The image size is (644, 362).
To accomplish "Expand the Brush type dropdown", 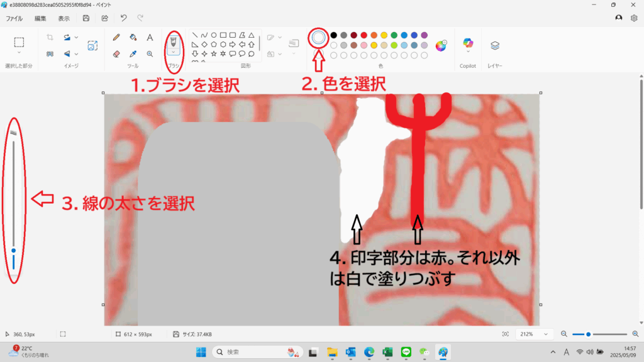I will coord(174,52).
